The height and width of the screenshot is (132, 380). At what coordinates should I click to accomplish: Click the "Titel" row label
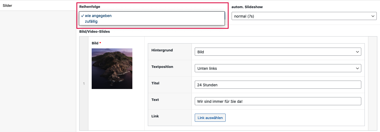coord(155,83)
